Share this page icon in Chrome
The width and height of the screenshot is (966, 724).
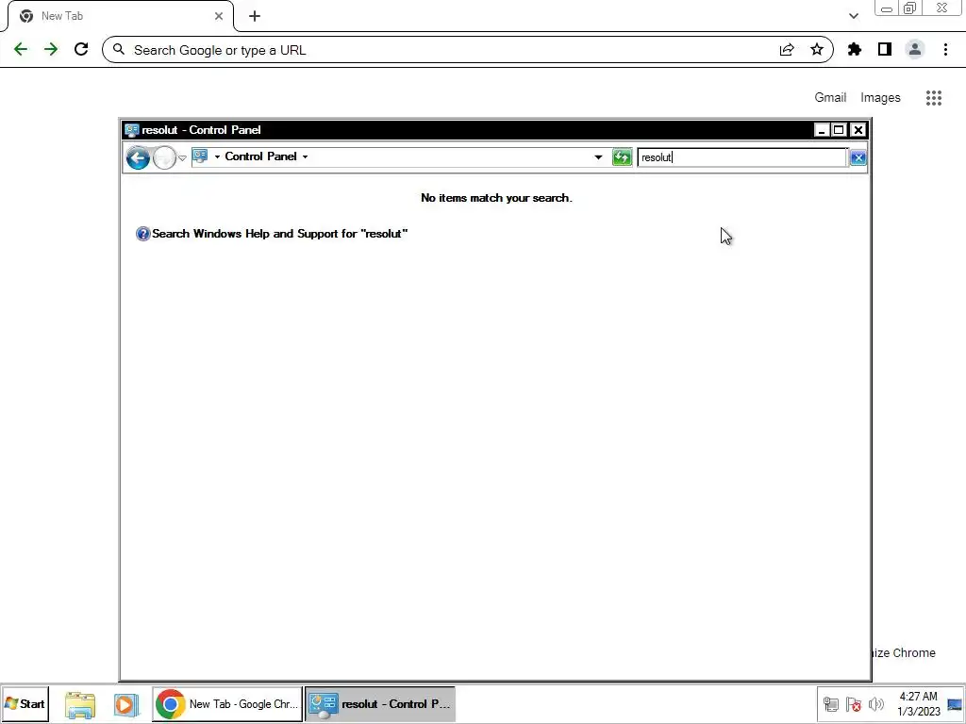tap(787, 50)
